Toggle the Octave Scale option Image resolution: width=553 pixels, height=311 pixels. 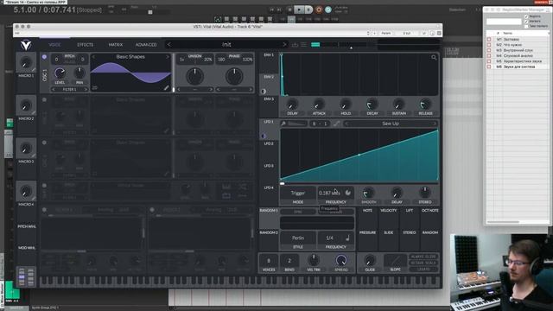click(x=423, y=263)
